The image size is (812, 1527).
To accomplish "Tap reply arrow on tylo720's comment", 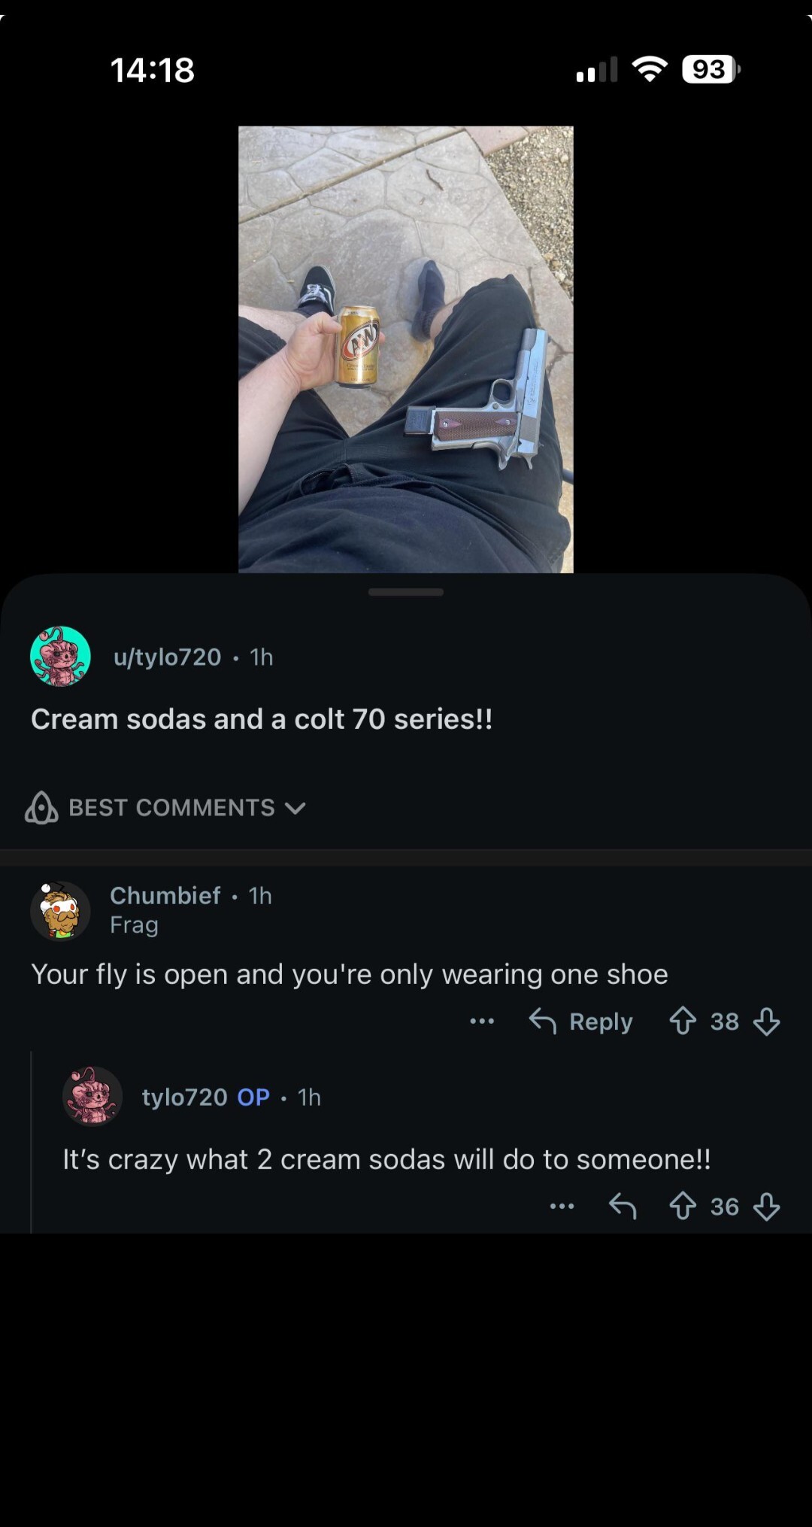I will click(x=623, y=1206).
